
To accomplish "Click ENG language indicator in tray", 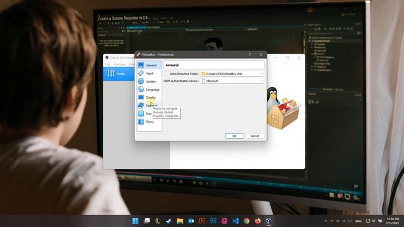I will 359,221.
